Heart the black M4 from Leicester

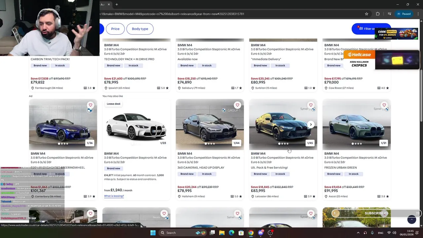tap(311, 105)
